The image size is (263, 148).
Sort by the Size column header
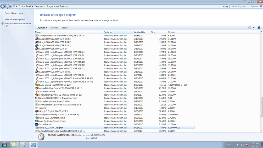point(159,32)
